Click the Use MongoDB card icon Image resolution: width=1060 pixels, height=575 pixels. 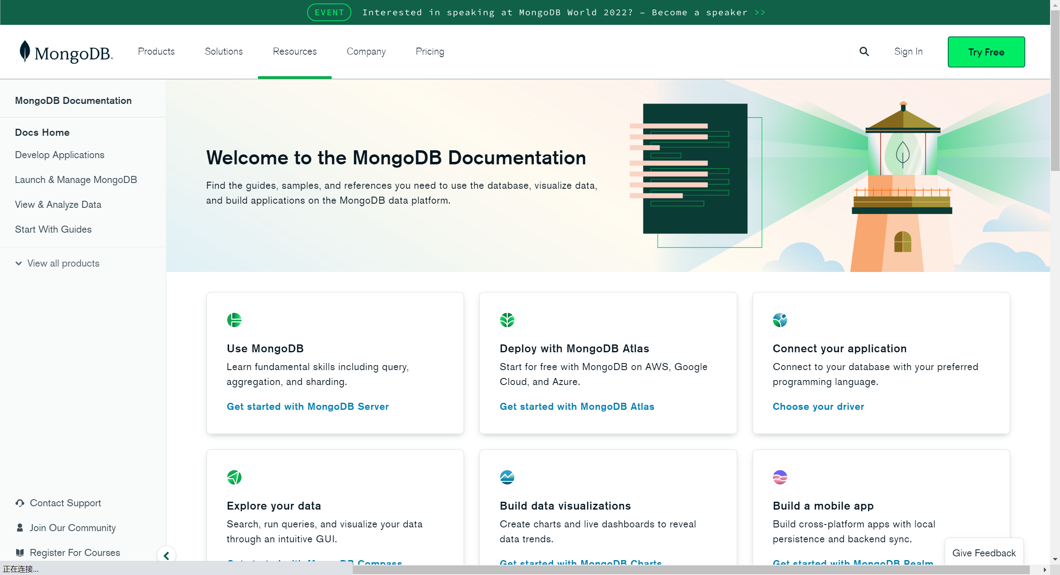(x=234, y=320)
